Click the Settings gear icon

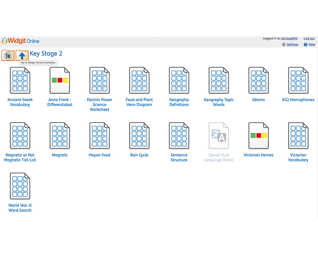pyautogui.click(x=283, y=45)
